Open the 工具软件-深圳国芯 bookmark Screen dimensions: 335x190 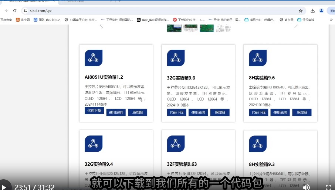[x=117, y=20]
